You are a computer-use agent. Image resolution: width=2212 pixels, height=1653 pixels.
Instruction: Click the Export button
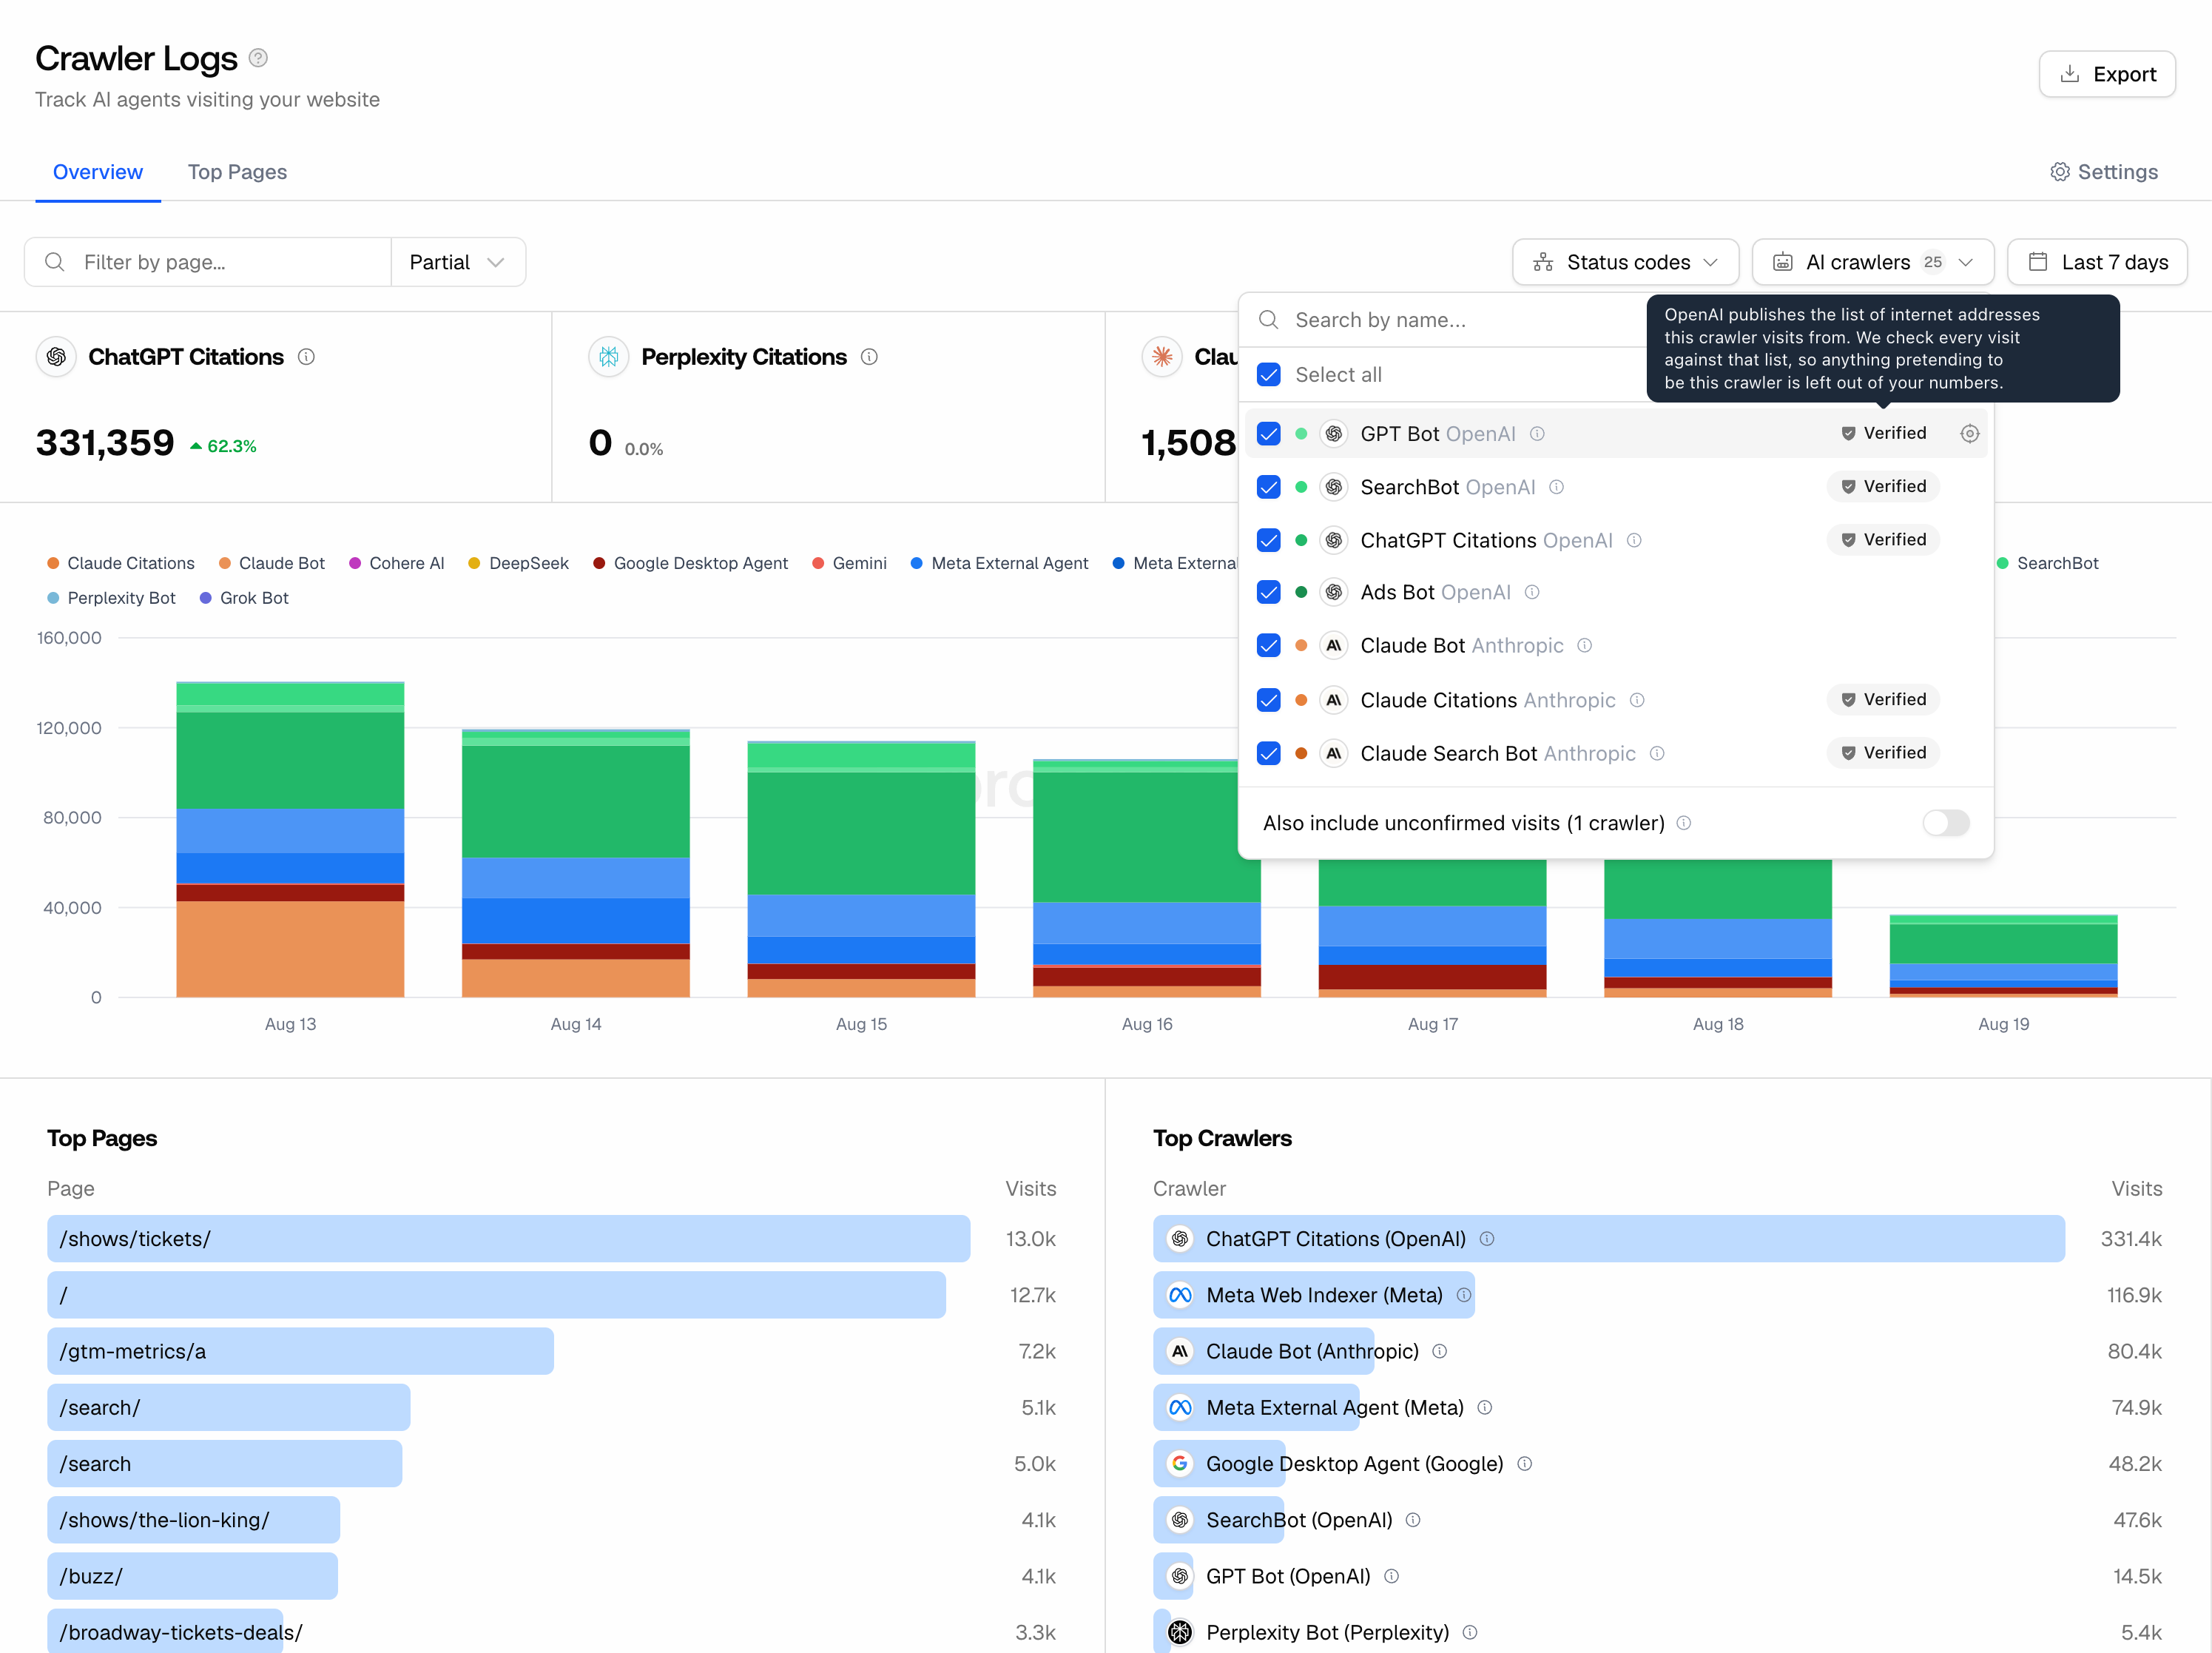[2107, 74]
